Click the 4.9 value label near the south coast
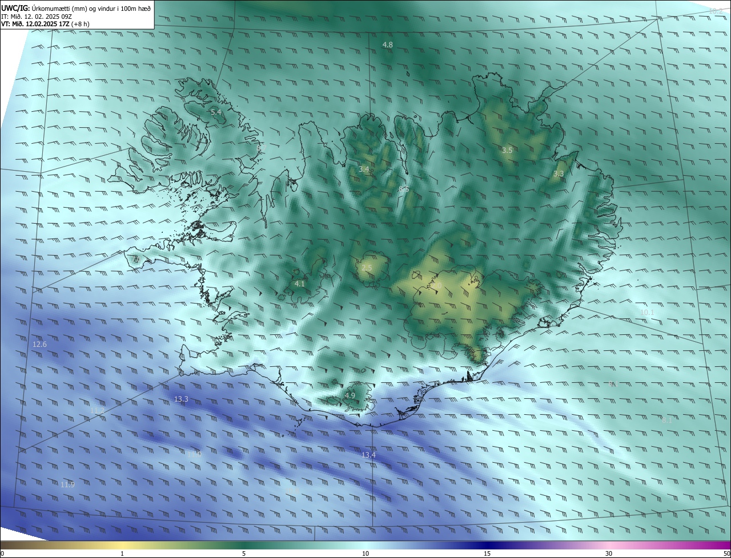This screenshot has width=731, height=558. (x=350, y=395)
